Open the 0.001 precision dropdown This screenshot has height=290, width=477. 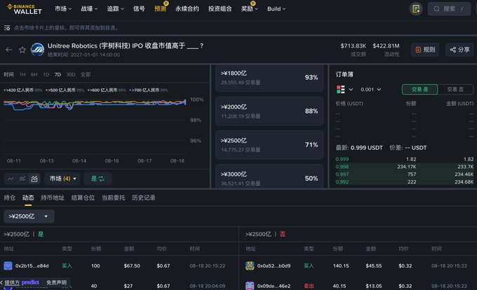370,89
